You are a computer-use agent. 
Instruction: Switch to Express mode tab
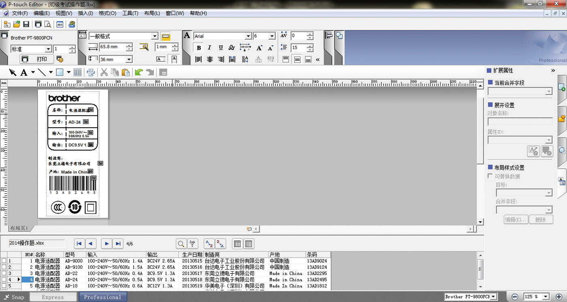[53, 297]
